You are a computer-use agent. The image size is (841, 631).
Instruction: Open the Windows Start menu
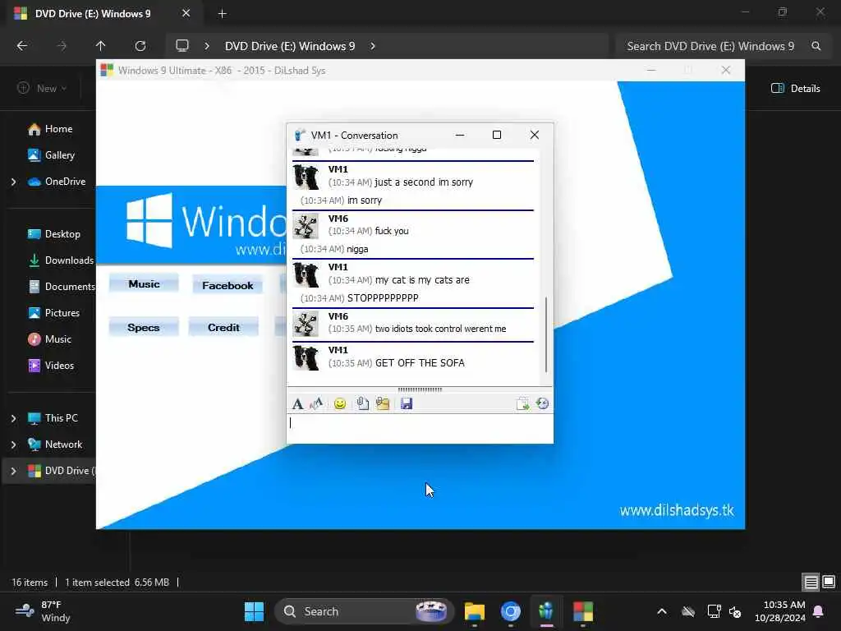click(x=255, y=611)
